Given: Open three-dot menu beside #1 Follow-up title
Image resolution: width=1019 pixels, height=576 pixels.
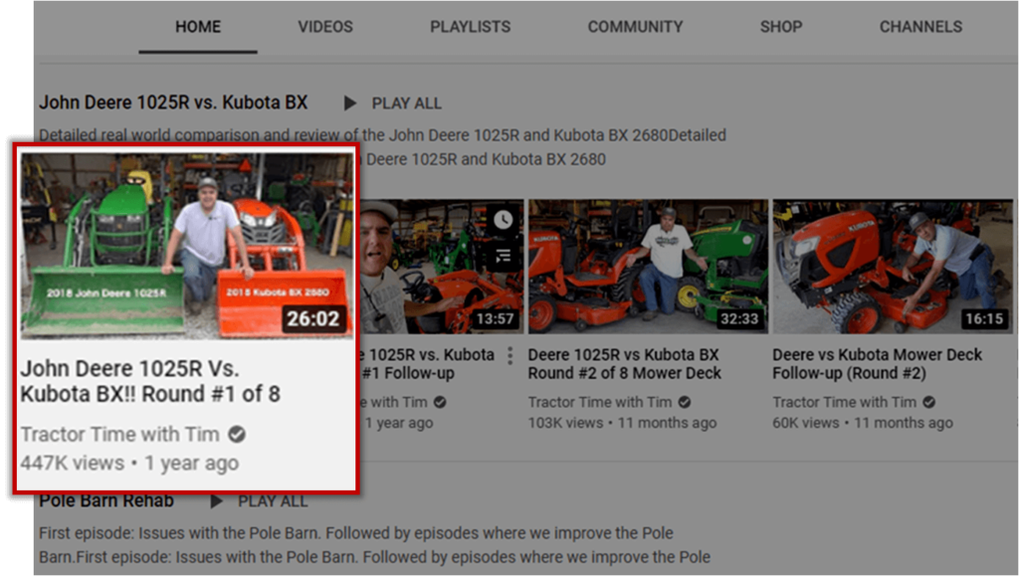Looking at the screenshot, I should tap(510, 355).
